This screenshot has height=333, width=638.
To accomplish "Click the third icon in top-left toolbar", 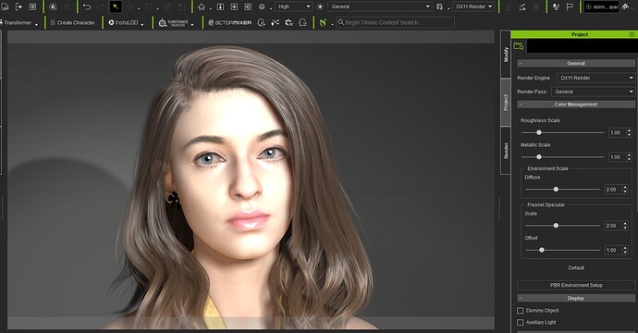I will click(x=32, y=6).
